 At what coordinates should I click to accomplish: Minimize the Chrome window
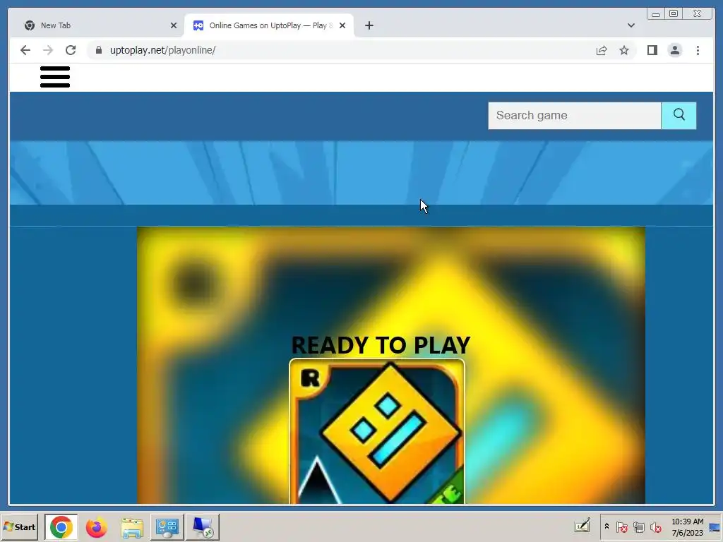(x=656, y=14)
